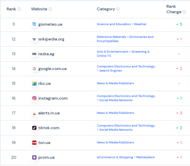Open the alerts.in.ua website link
Screen dimensions: 190x166
click(49, 113)
